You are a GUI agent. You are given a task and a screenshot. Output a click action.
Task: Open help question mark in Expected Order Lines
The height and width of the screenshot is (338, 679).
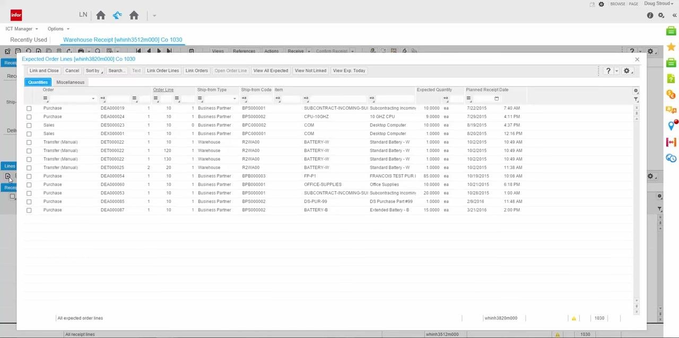tap(608, 70)
